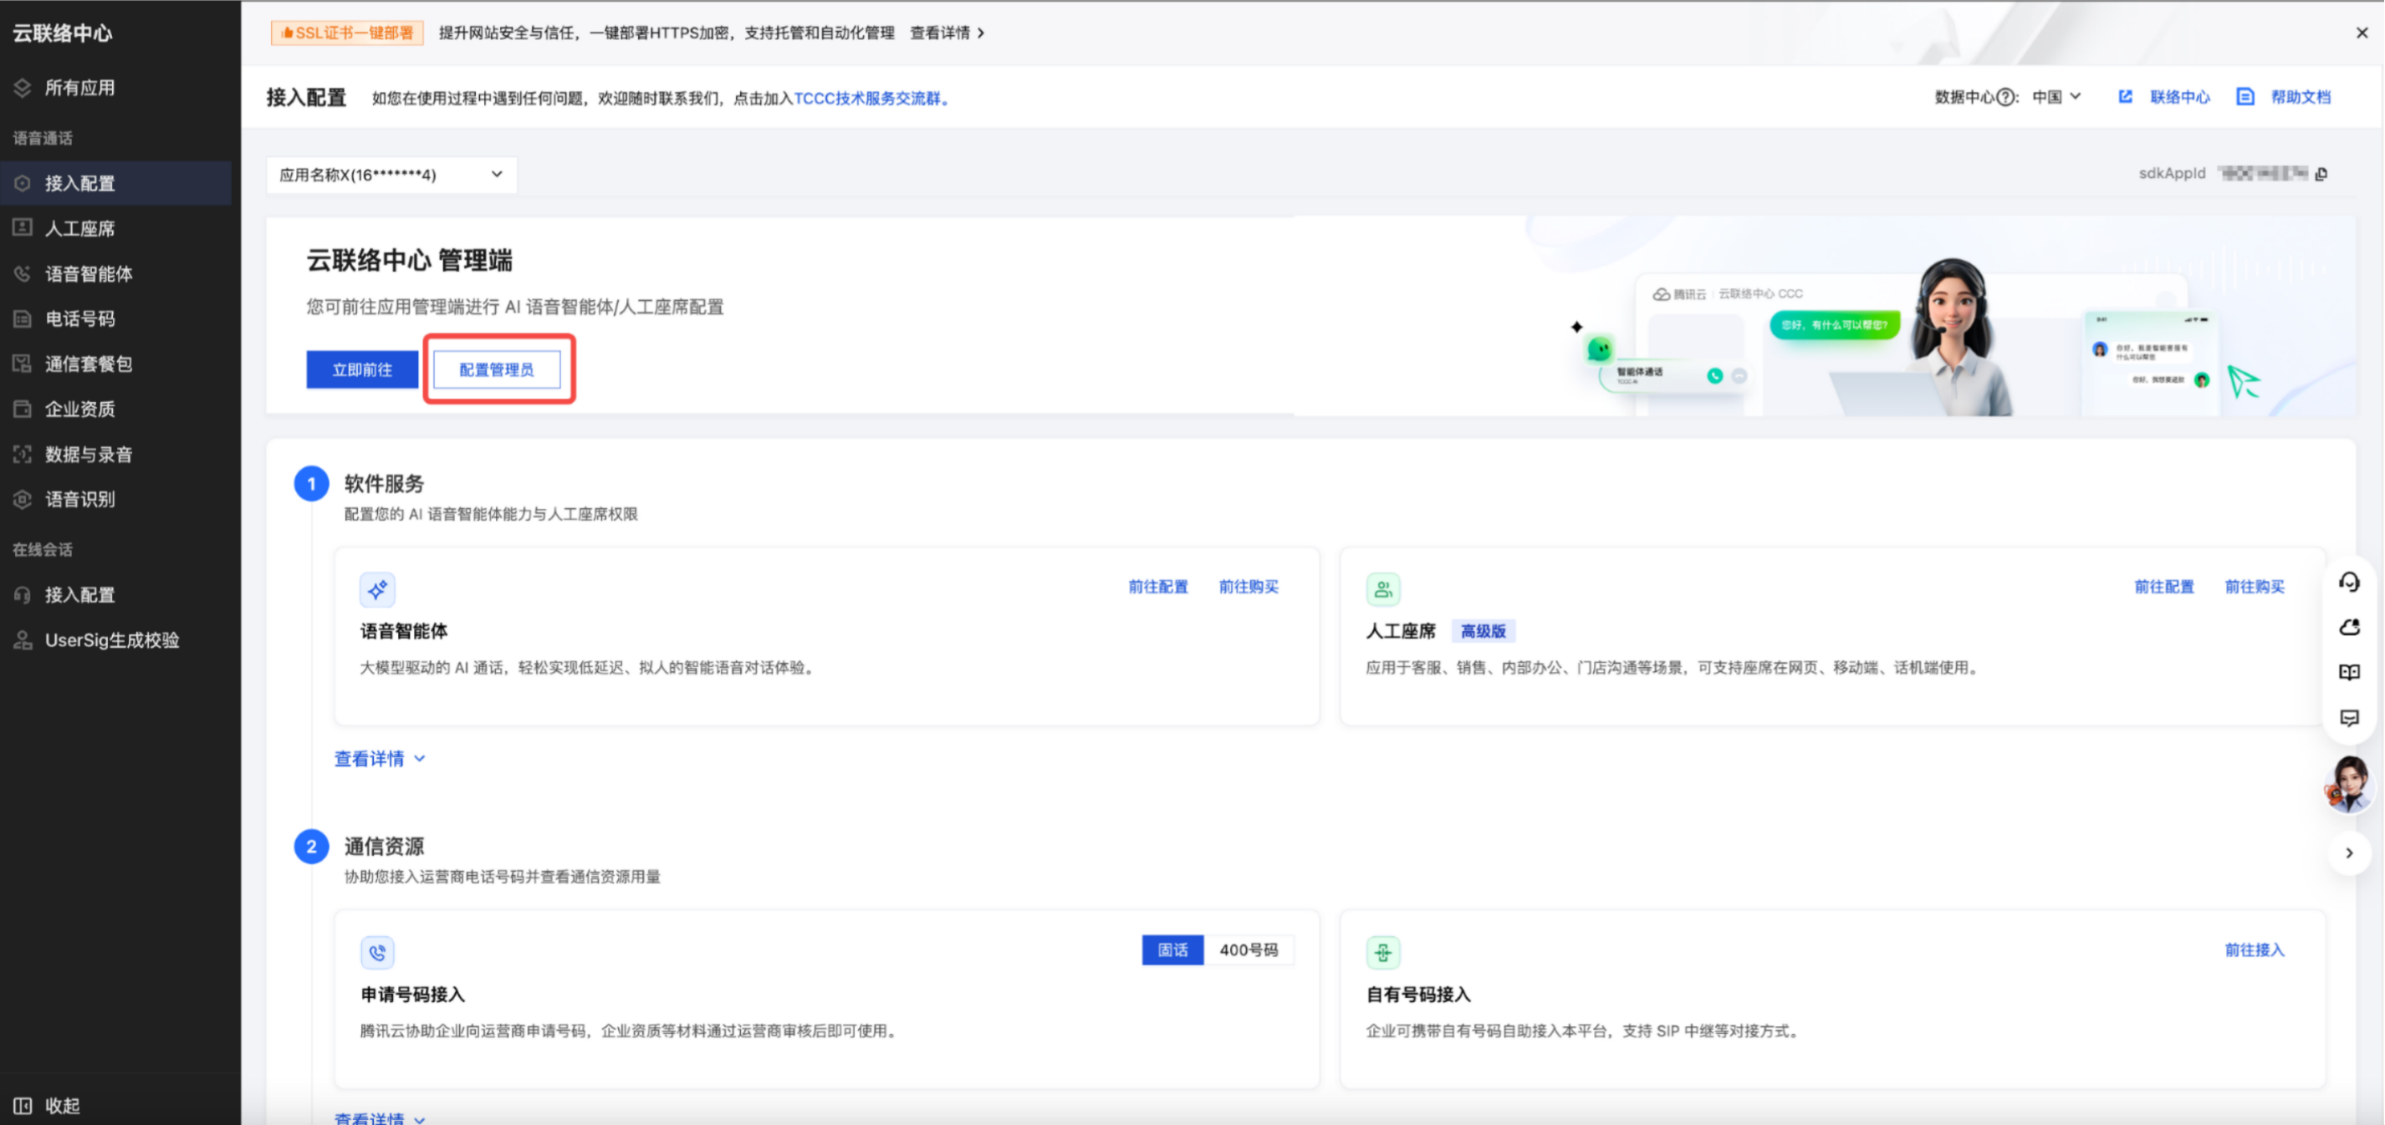Click the 人工座席 sidebar icon
This screenshot has width=2385, height=1125.
pos(23,227)
